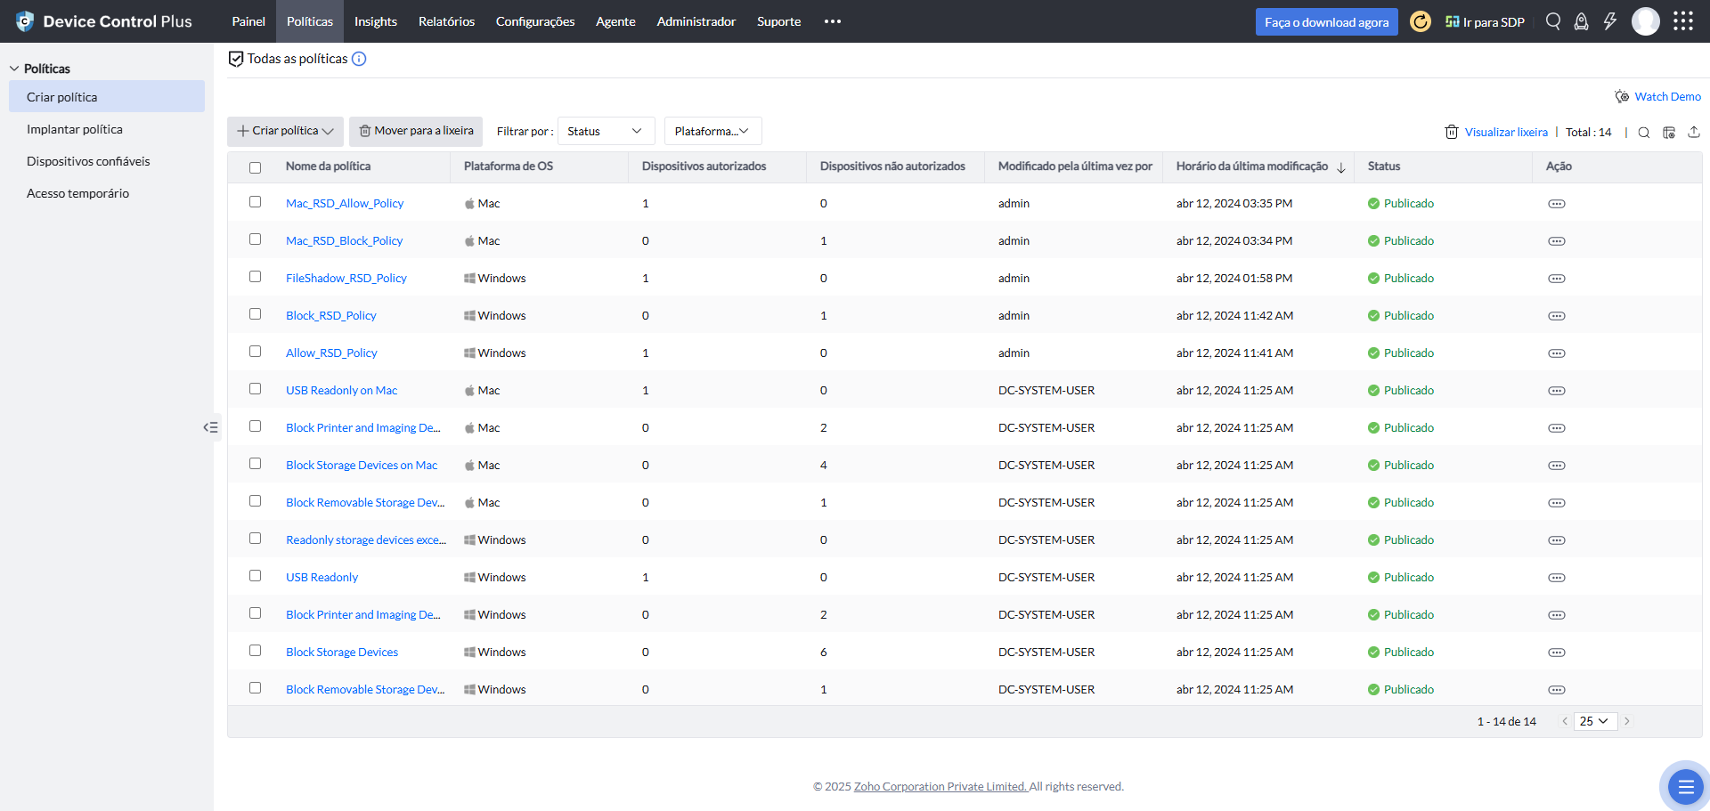The height and width of the screenshot is (811, 1710).
Task: Click the Faça o download agora button
Action: click(x=1326, y=22)
